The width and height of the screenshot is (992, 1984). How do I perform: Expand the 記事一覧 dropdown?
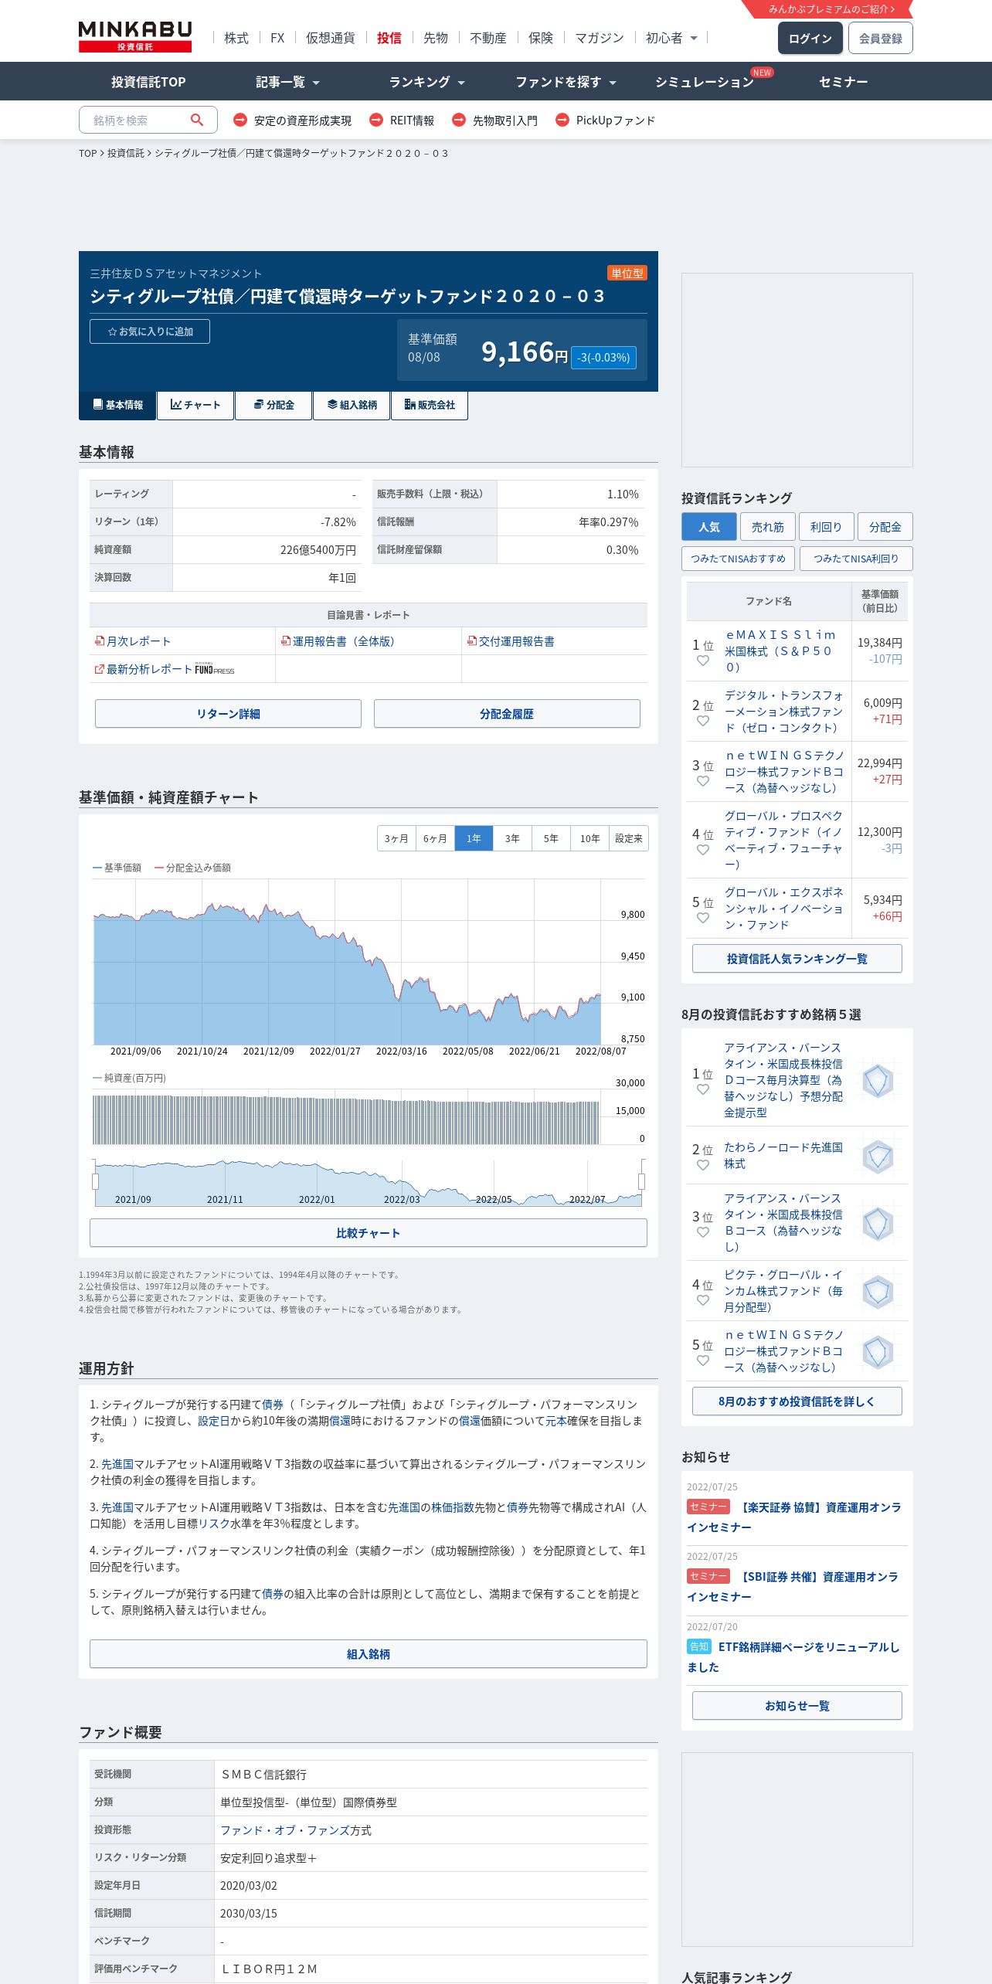click(287, 82)
